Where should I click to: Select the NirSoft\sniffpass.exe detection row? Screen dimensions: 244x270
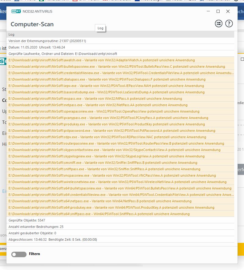120,169
